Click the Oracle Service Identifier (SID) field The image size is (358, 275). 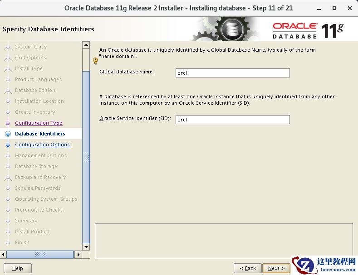[x=233, y=120]
